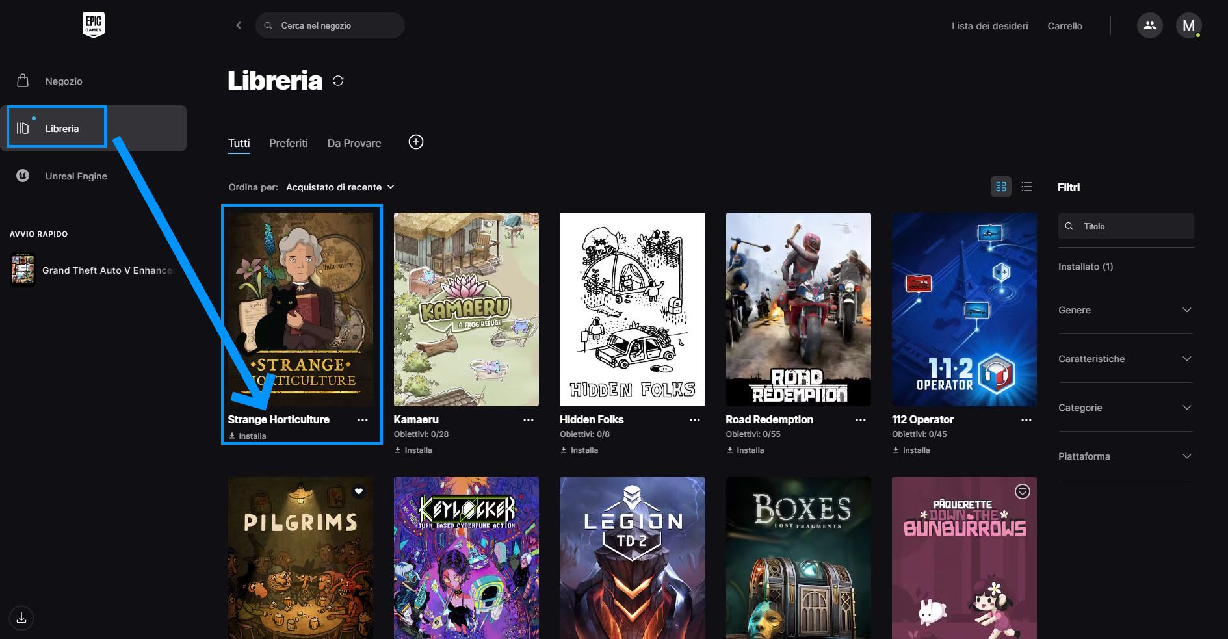This screenshot has height=639, width=1228.
Task: Open Libreria in the sidebar
Action: point(94,128)
